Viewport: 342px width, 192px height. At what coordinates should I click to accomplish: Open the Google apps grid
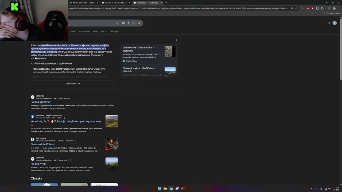[329, 23]
